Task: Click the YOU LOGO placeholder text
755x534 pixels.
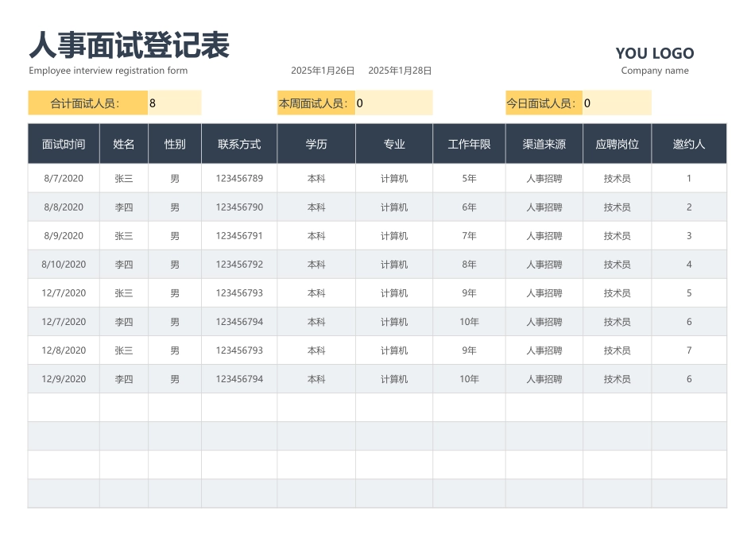Action: pyautogui.click(x=655, y=53)
